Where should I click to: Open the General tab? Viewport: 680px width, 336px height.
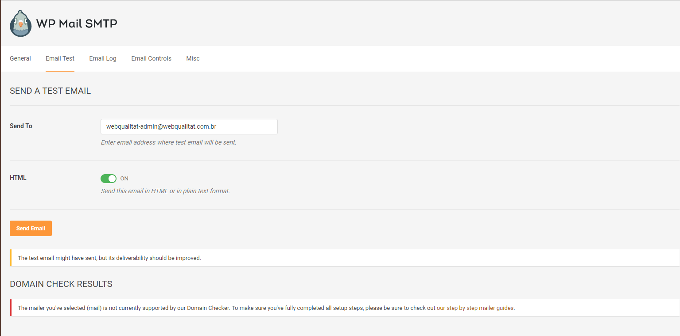[20, 58]
